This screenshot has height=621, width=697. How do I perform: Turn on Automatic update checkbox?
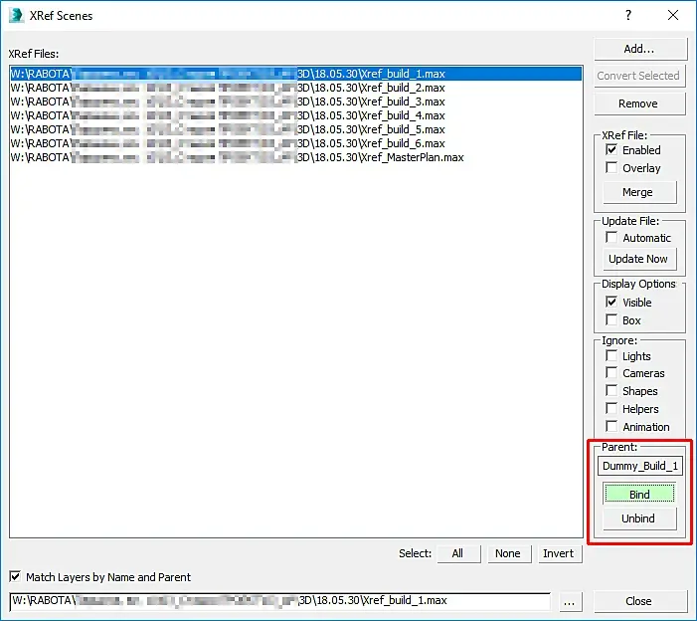pyautogui.click(x=611, y=238)
